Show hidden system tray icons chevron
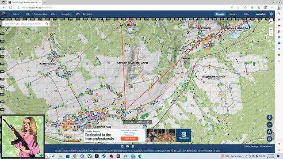The height and width of the screenshot is (159, 283). click(246, 156)
